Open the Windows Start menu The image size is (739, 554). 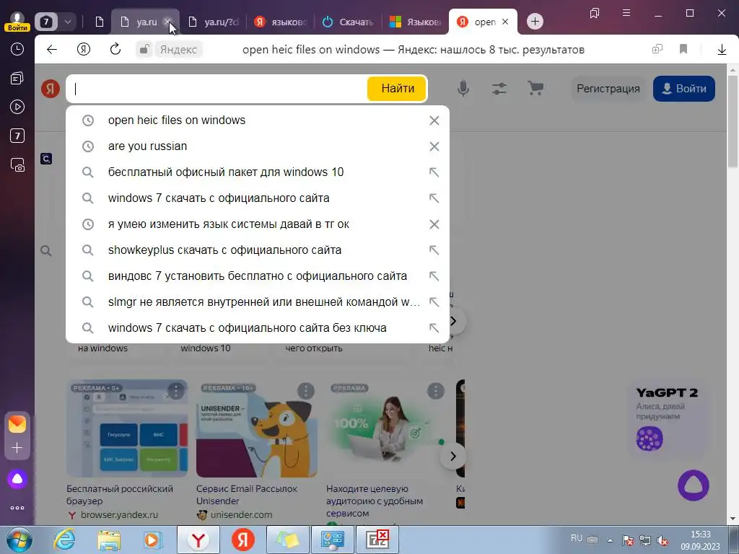tap(19, 540)
